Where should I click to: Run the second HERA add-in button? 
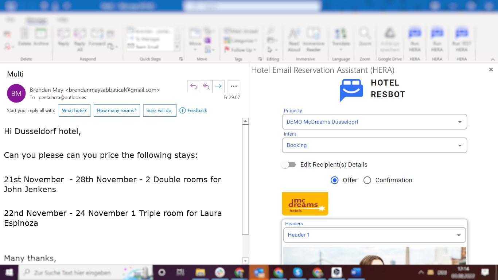pos(437,39)
